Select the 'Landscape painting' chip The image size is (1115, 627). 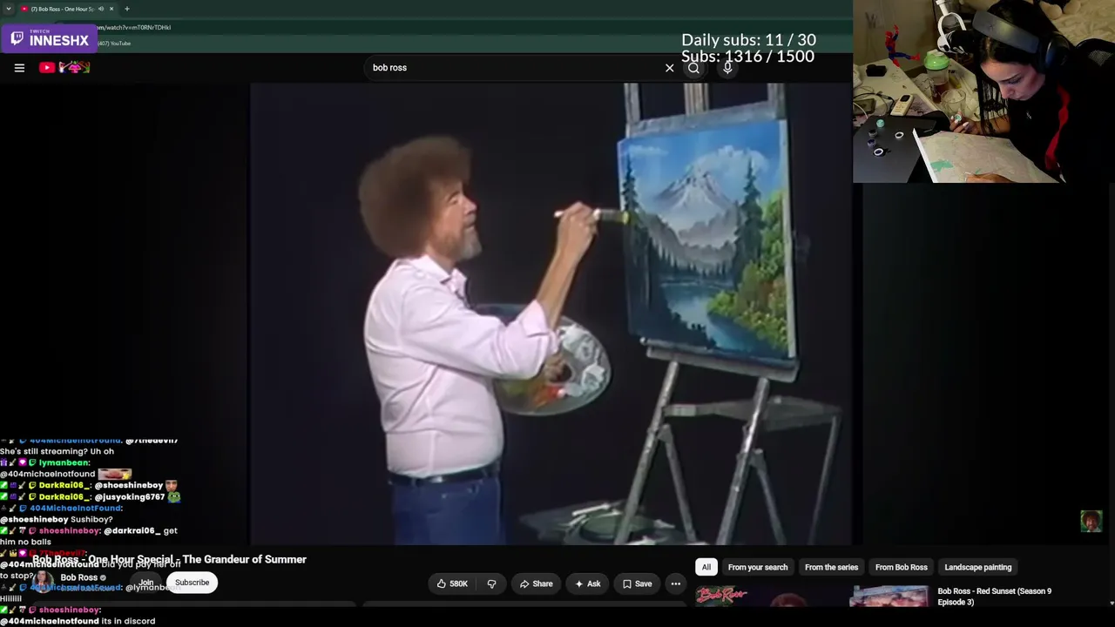(x=978, y=567)
